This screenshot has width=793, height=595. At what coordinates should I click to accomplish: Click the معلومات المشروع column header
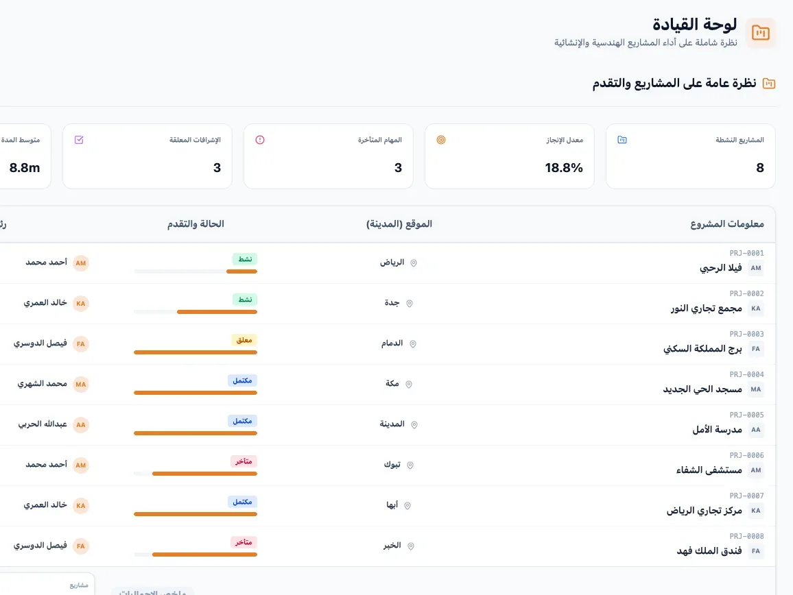[x=726, y=224]
